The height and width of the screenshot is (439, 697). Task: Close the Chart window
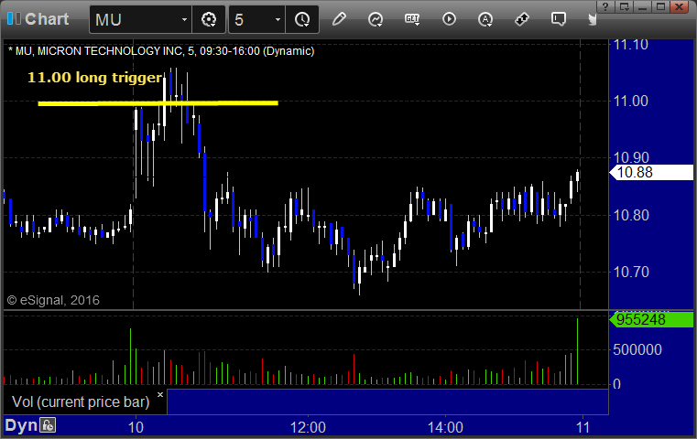680,6
